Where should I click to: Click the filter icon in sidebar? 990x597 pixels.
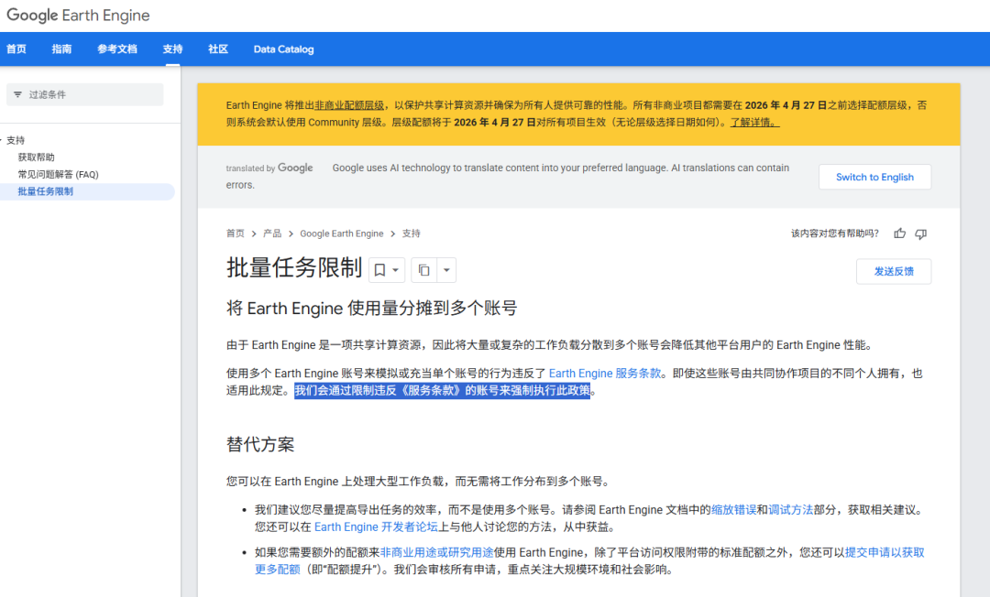[x=17, y=94]
